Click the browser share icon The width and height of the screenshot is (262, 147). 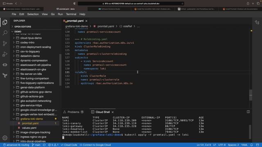pos(248,4)
